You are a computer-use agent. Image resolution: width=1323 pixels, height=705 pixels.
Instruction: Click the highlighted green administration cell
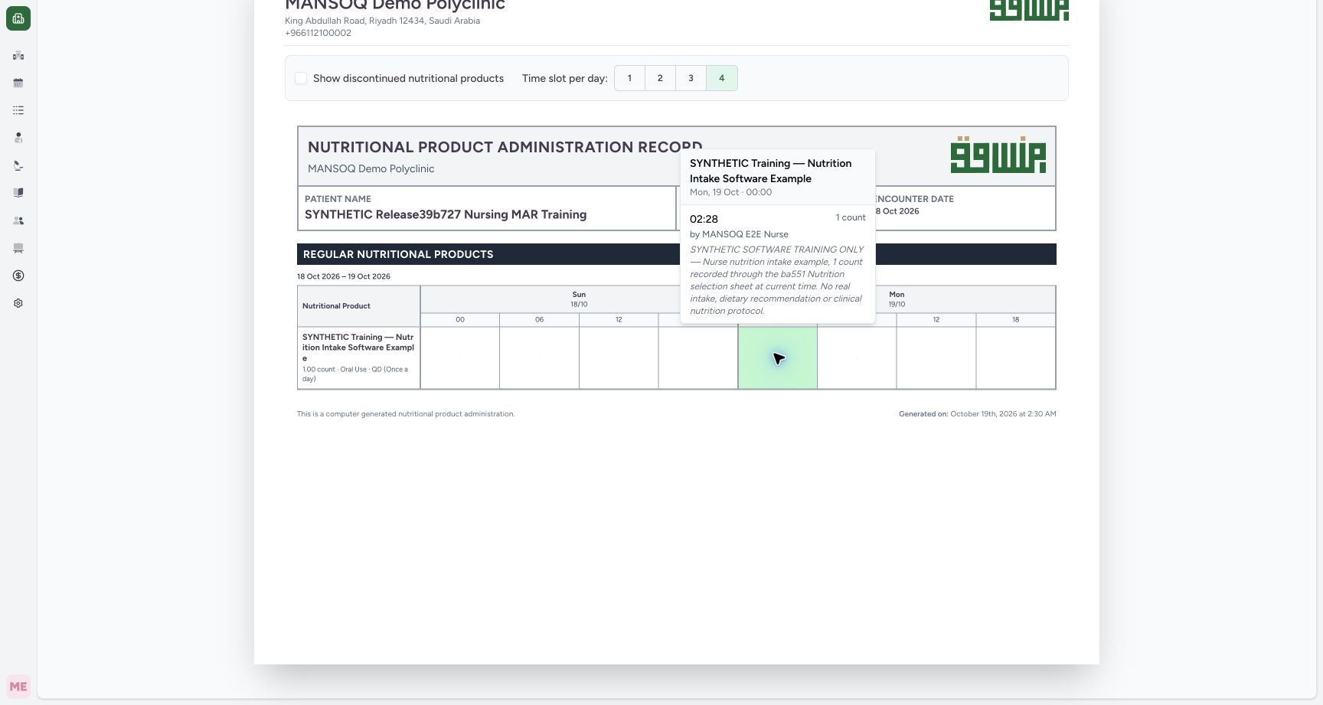777,357
